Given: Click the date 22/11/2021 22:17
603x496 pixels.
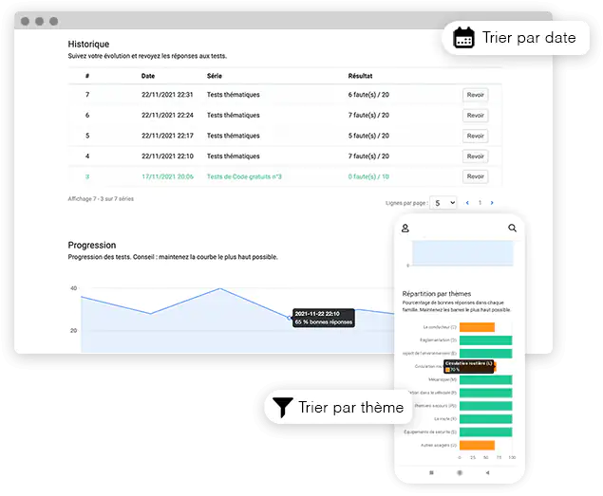Looking at the screenshot, I should (x=167, y=136).
